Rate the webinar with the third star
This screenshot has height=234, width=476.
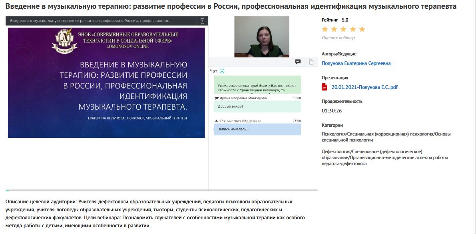[x=343, y=29]
